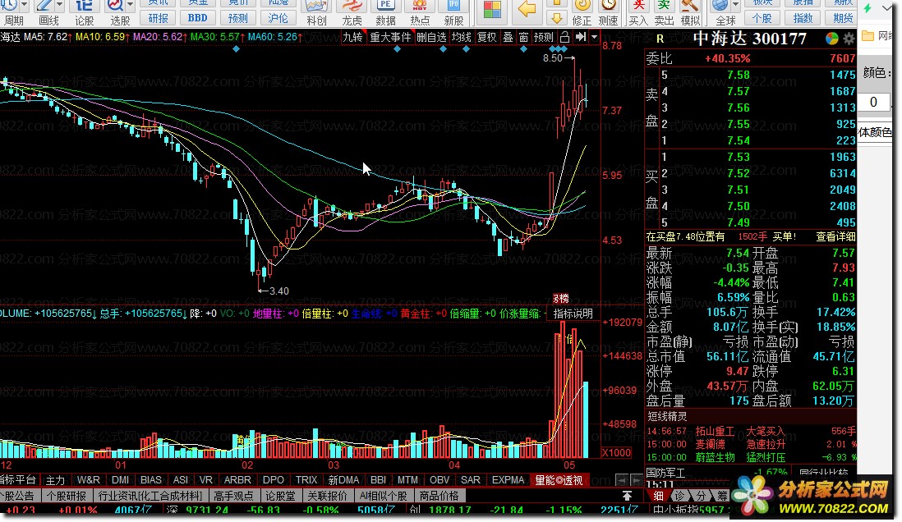
Task: Open the gear settings beside 300177
Action: tap(849, 39)
